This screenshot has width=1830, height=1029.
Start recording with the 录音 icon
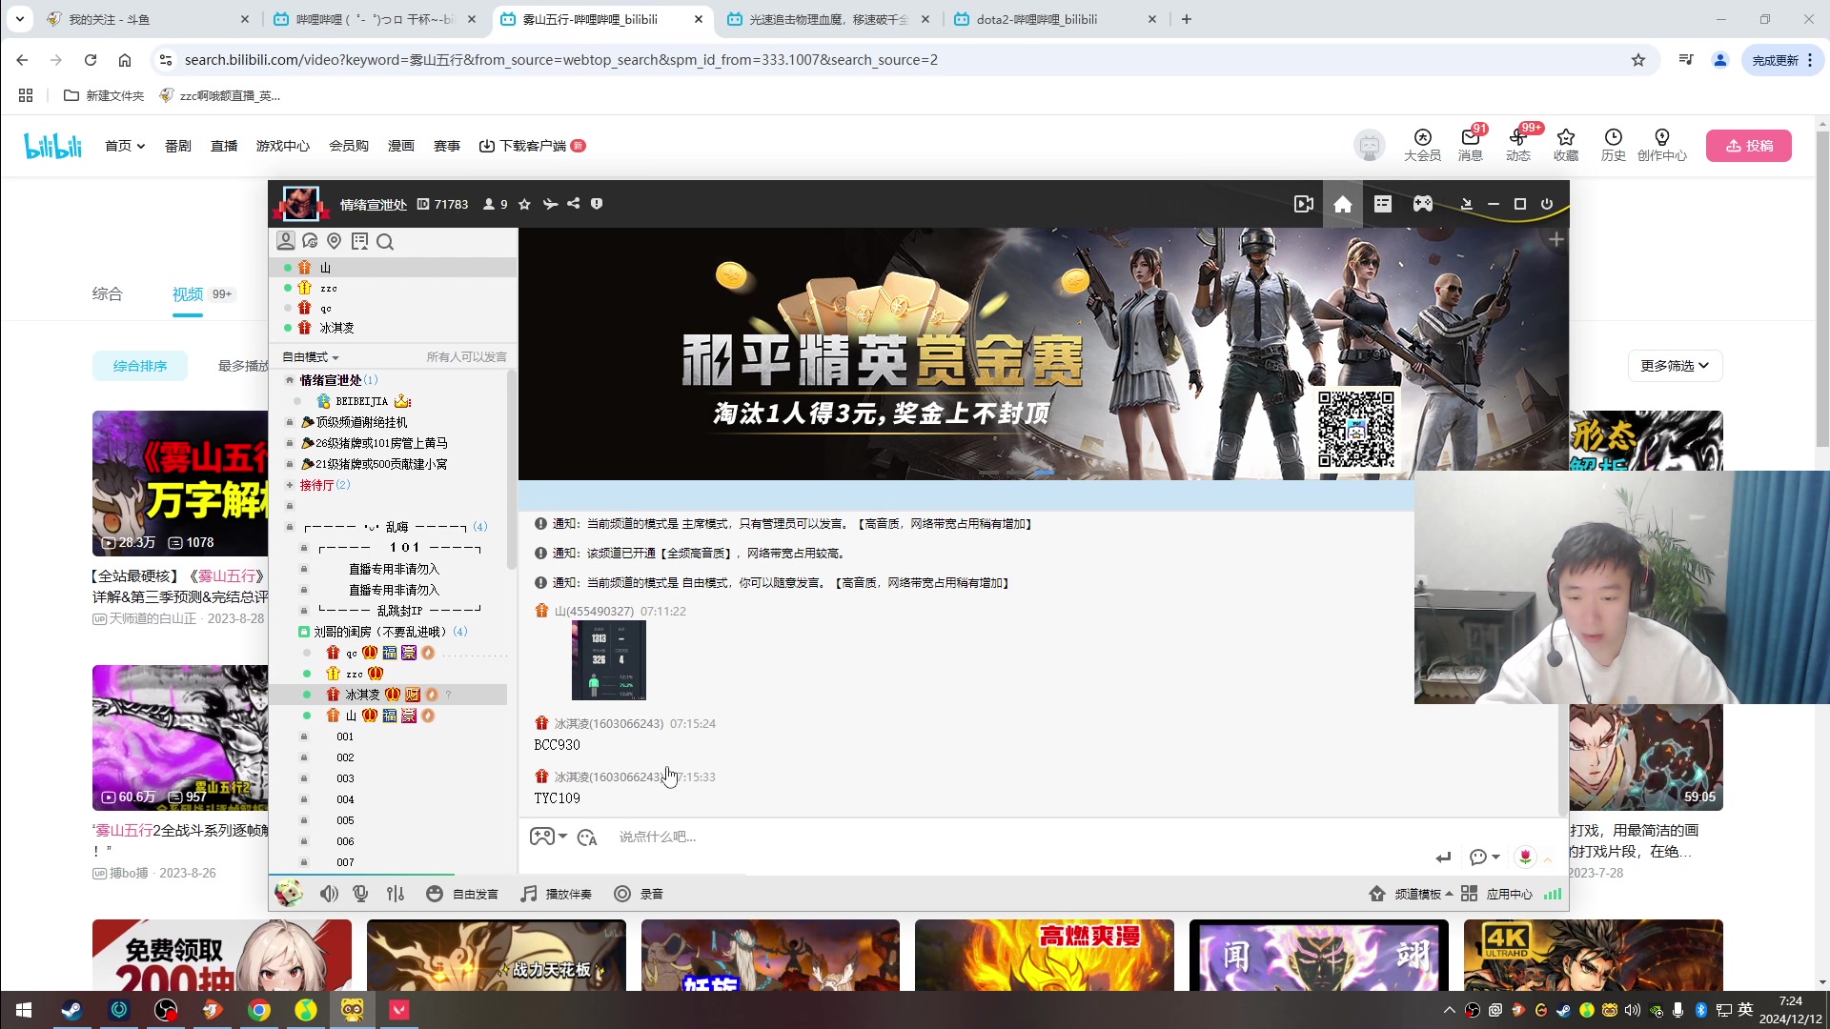coord(639,894)
